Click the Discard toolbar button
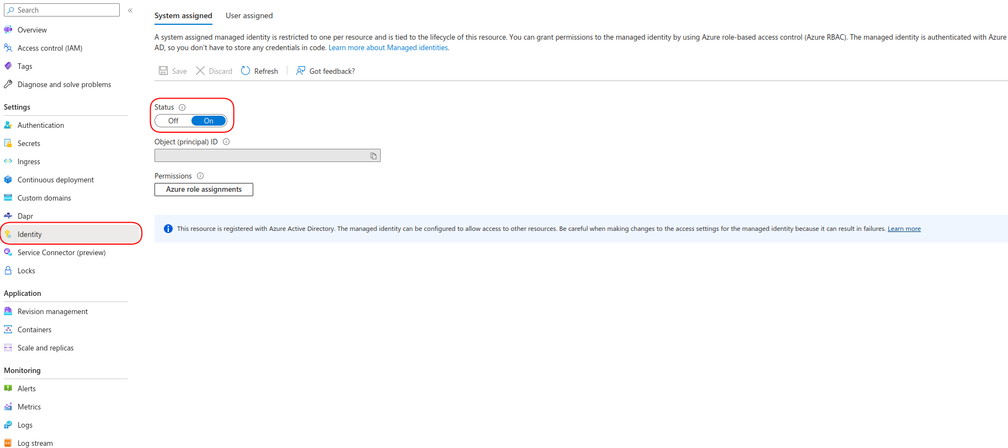 214,71
